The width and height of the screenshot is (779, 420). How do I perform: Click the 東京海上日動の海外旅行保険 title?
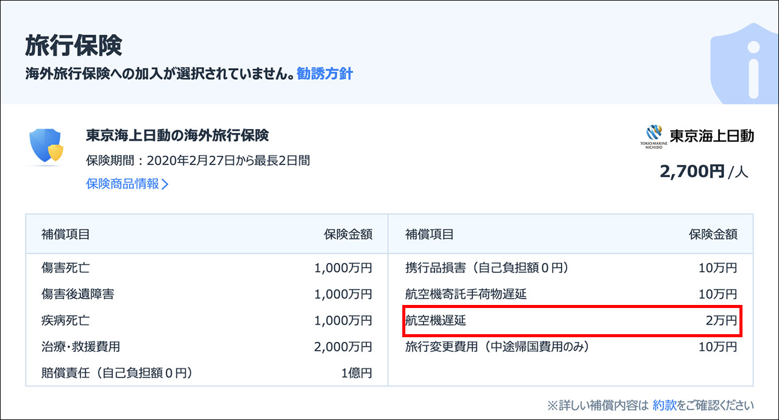(x=177, y=135)
